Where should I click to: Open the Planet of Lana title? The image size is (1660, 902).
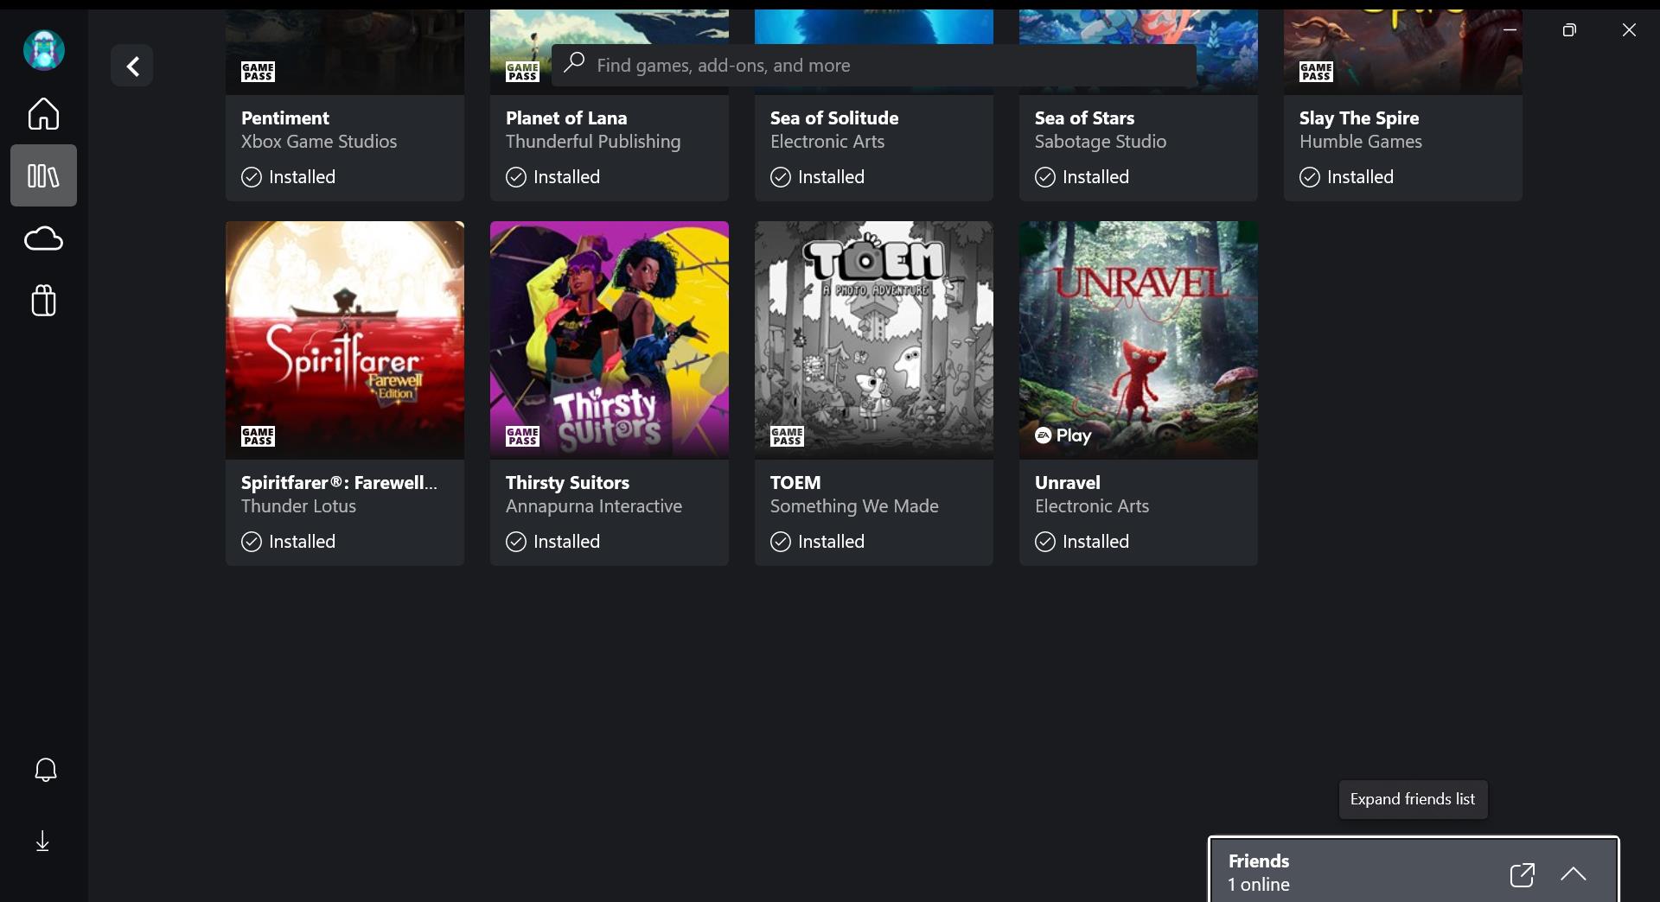[566, 118]
